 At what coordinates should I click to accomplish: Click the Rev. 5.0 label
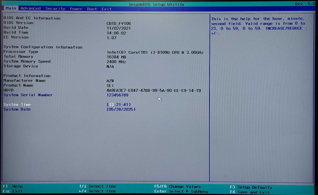click(305, 4)
